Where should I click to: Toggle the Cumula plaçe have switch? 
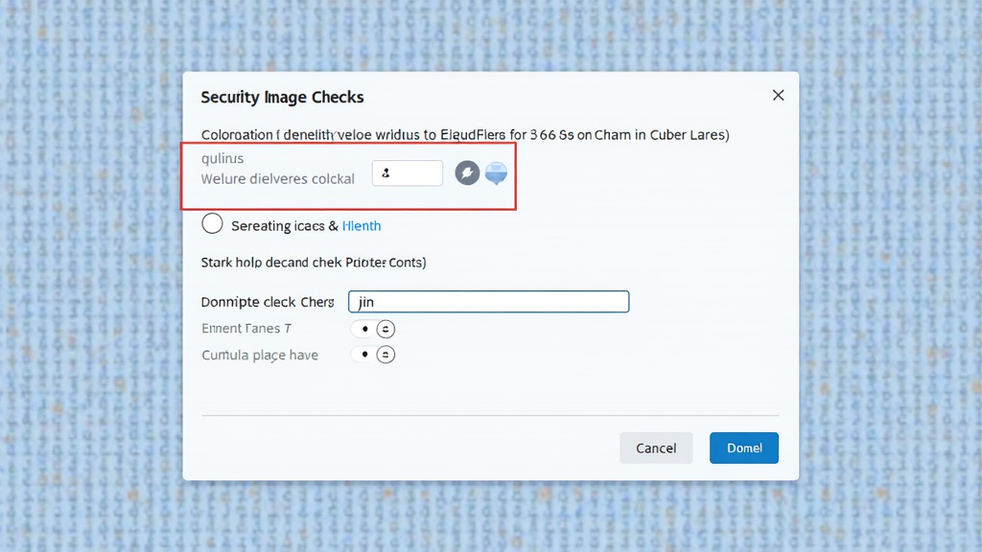(373, 355)
